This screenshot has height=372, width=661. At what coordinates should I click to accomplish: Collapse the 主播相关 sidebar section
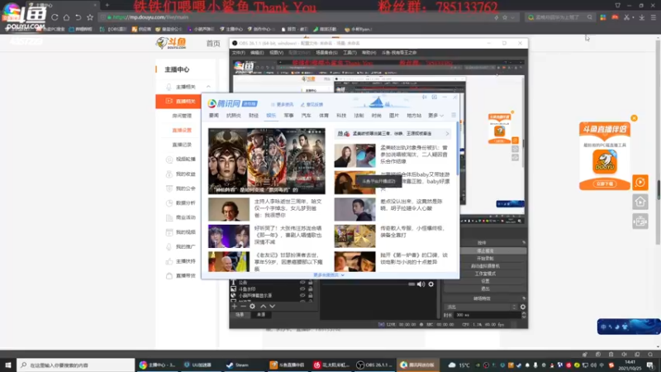[x=208, y=87]
